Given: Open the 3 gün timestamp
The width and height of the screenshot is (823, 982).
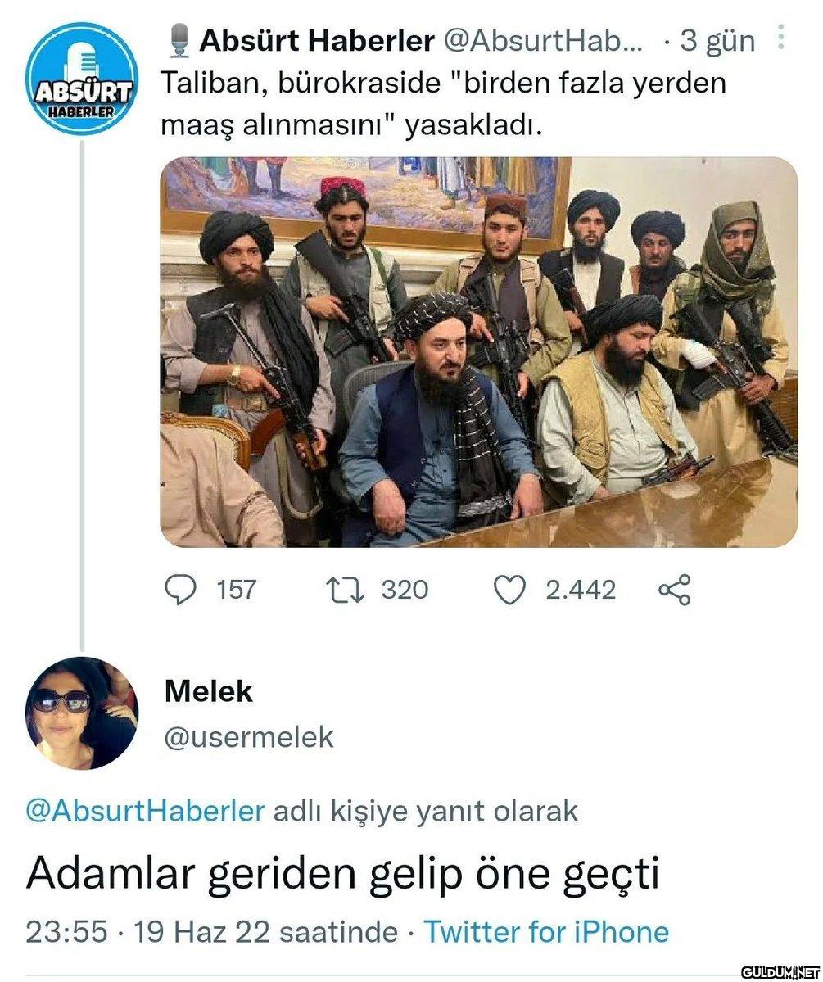Looking at the screenshot, I should pyautogui.click(x=718, y=41).
